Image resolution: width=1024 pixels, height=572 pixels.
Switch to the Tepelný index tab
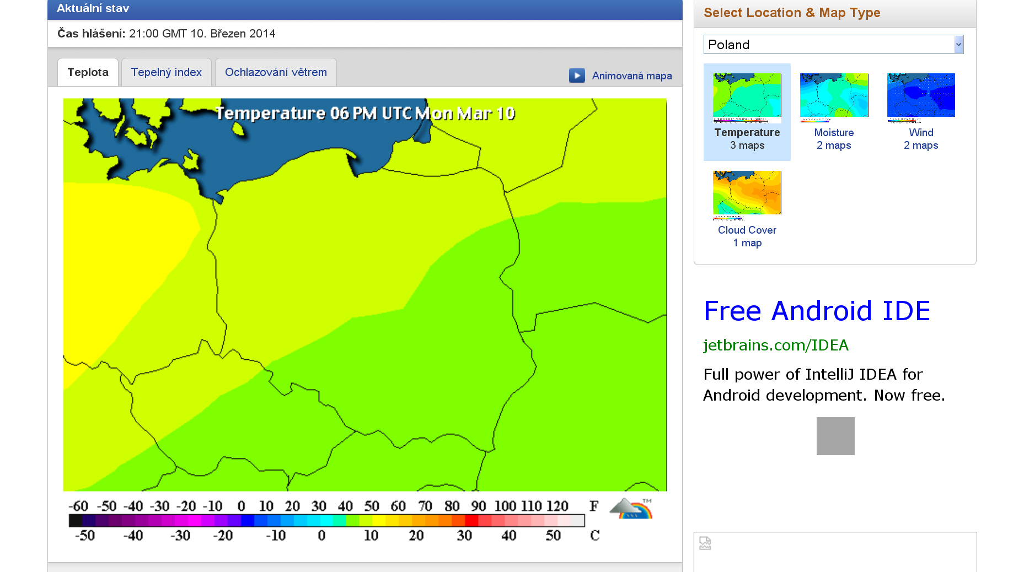(x=166, y=72)
